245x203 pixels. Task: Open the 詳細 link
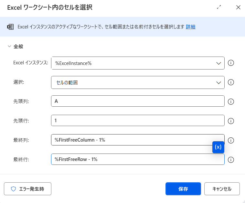click(190, 27)
